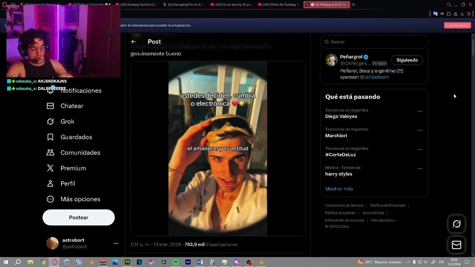Click the X logo beside Premium

(x=50, y=168)
